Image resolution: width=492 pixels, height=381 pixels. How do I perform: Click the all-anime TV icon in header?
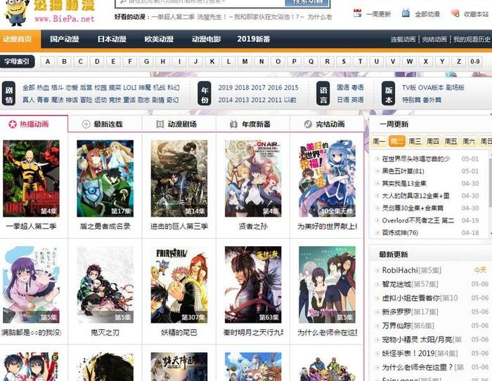pos(406,13)
